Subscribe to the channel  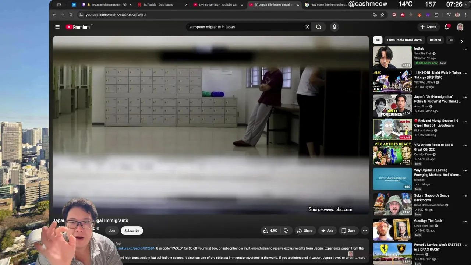point(132,231)
